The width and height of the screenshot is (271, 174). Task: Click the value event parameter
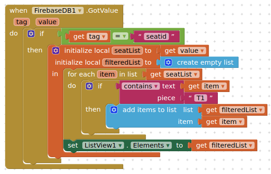(47, 22)
